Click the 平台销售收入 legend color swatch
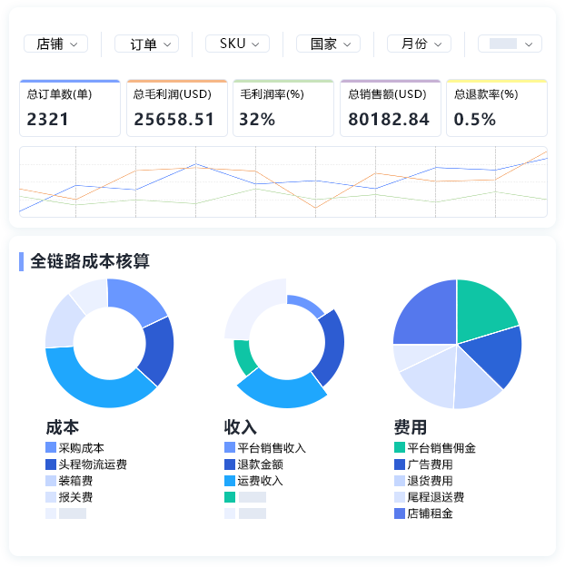This screenshot has height=567, width=565. pyautogui.click(x=230, y=447)
